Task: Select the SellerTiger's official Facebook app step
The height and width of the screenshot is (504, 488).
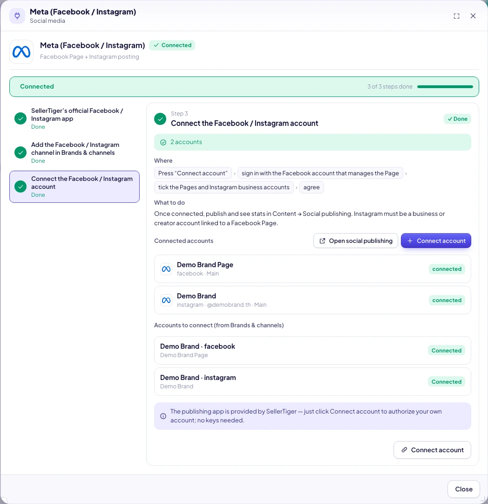Action: [x=75, y=118]
